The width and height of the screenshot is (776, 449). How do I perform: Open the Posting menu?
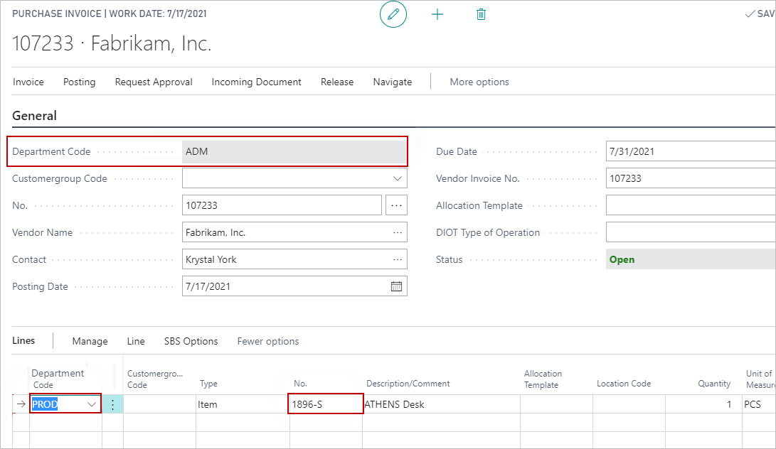pos(79,82)
